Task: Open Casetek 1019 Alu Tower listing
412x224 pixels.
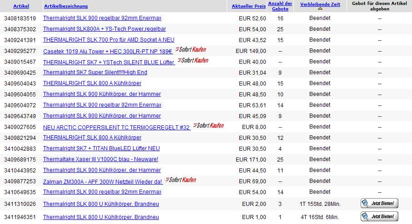Action: tap(108, 51)
